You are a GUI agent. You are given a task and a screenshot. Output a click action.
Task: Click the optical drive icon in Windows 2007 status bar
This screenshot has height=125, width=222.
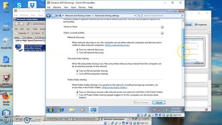coord(142,115)
